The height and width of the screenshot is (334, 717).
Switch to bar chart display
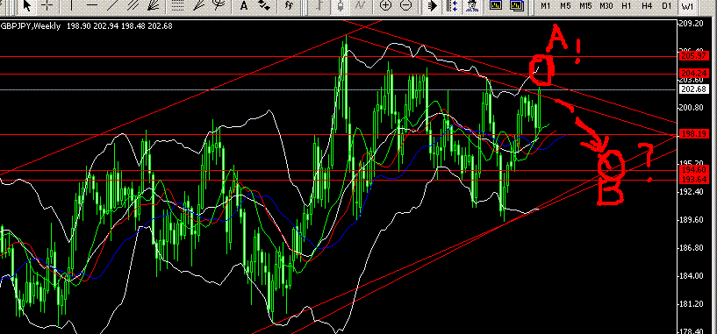320,5
